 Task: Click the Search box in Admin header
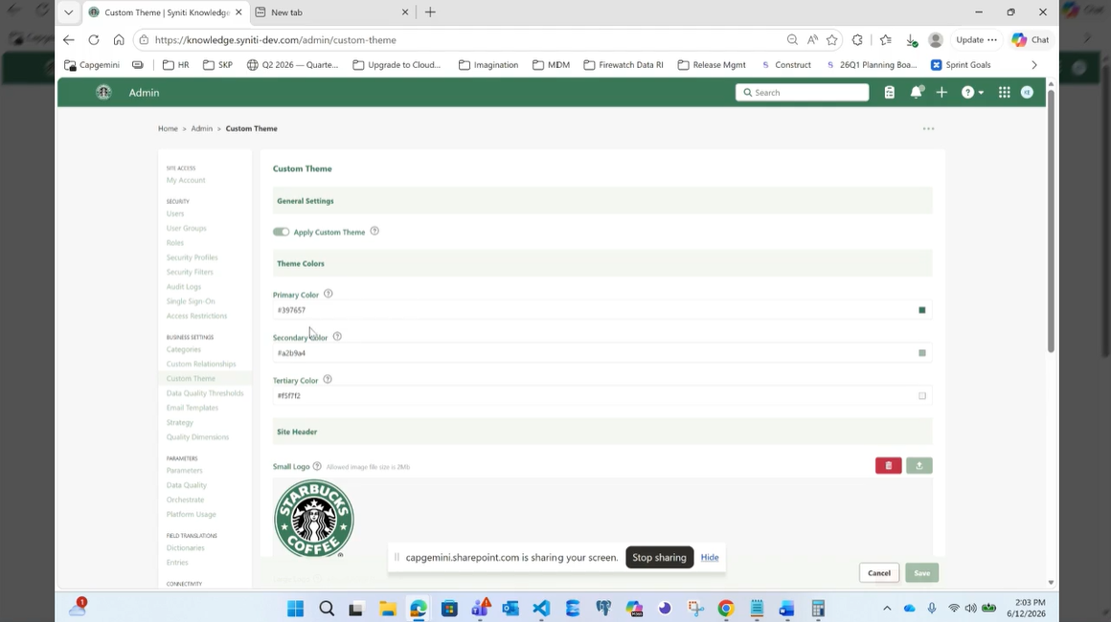[x=802, y=93]
